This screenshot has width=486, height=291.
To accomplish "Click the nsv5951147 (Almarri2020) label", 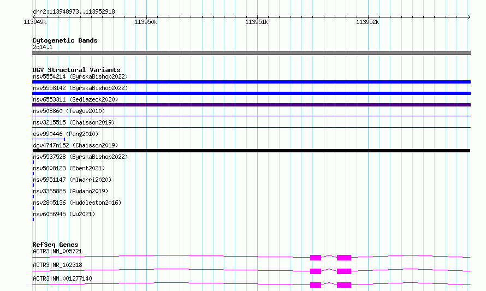I will (72, 180).
